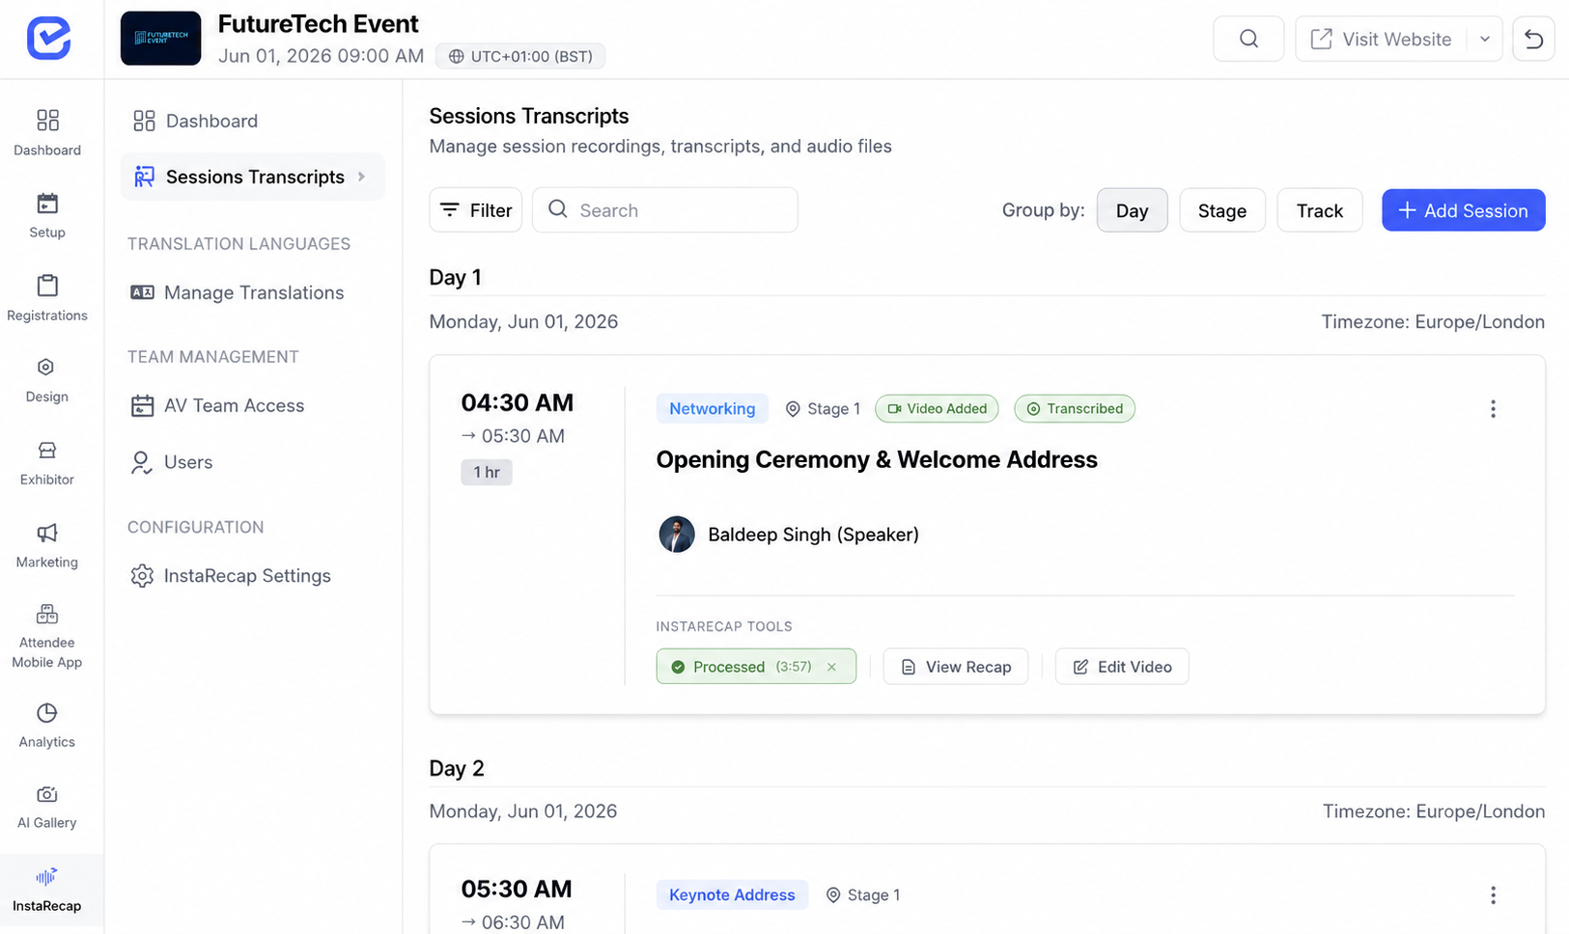The height and width of the screenshot is (934, 1569).
Task: Click the Video Added badge
Action: 937,408
